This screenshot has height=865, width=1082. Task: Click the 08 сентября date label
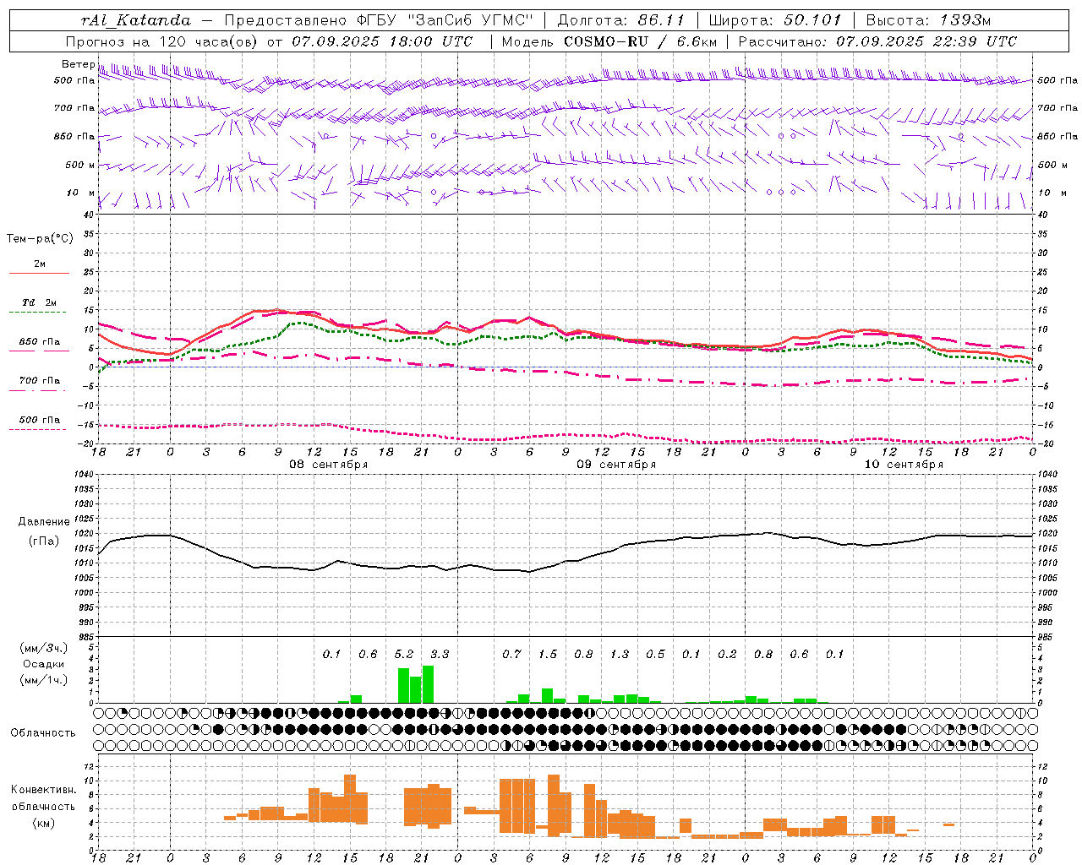coord(329,465)
